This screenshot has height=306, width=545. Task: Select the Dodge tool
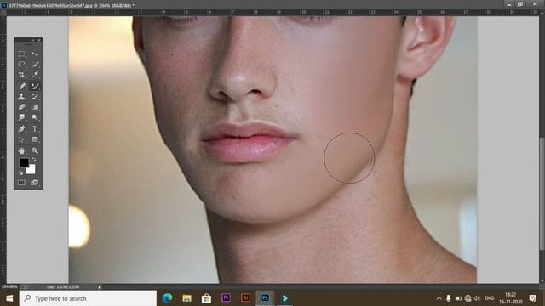[x=35, y=117]
